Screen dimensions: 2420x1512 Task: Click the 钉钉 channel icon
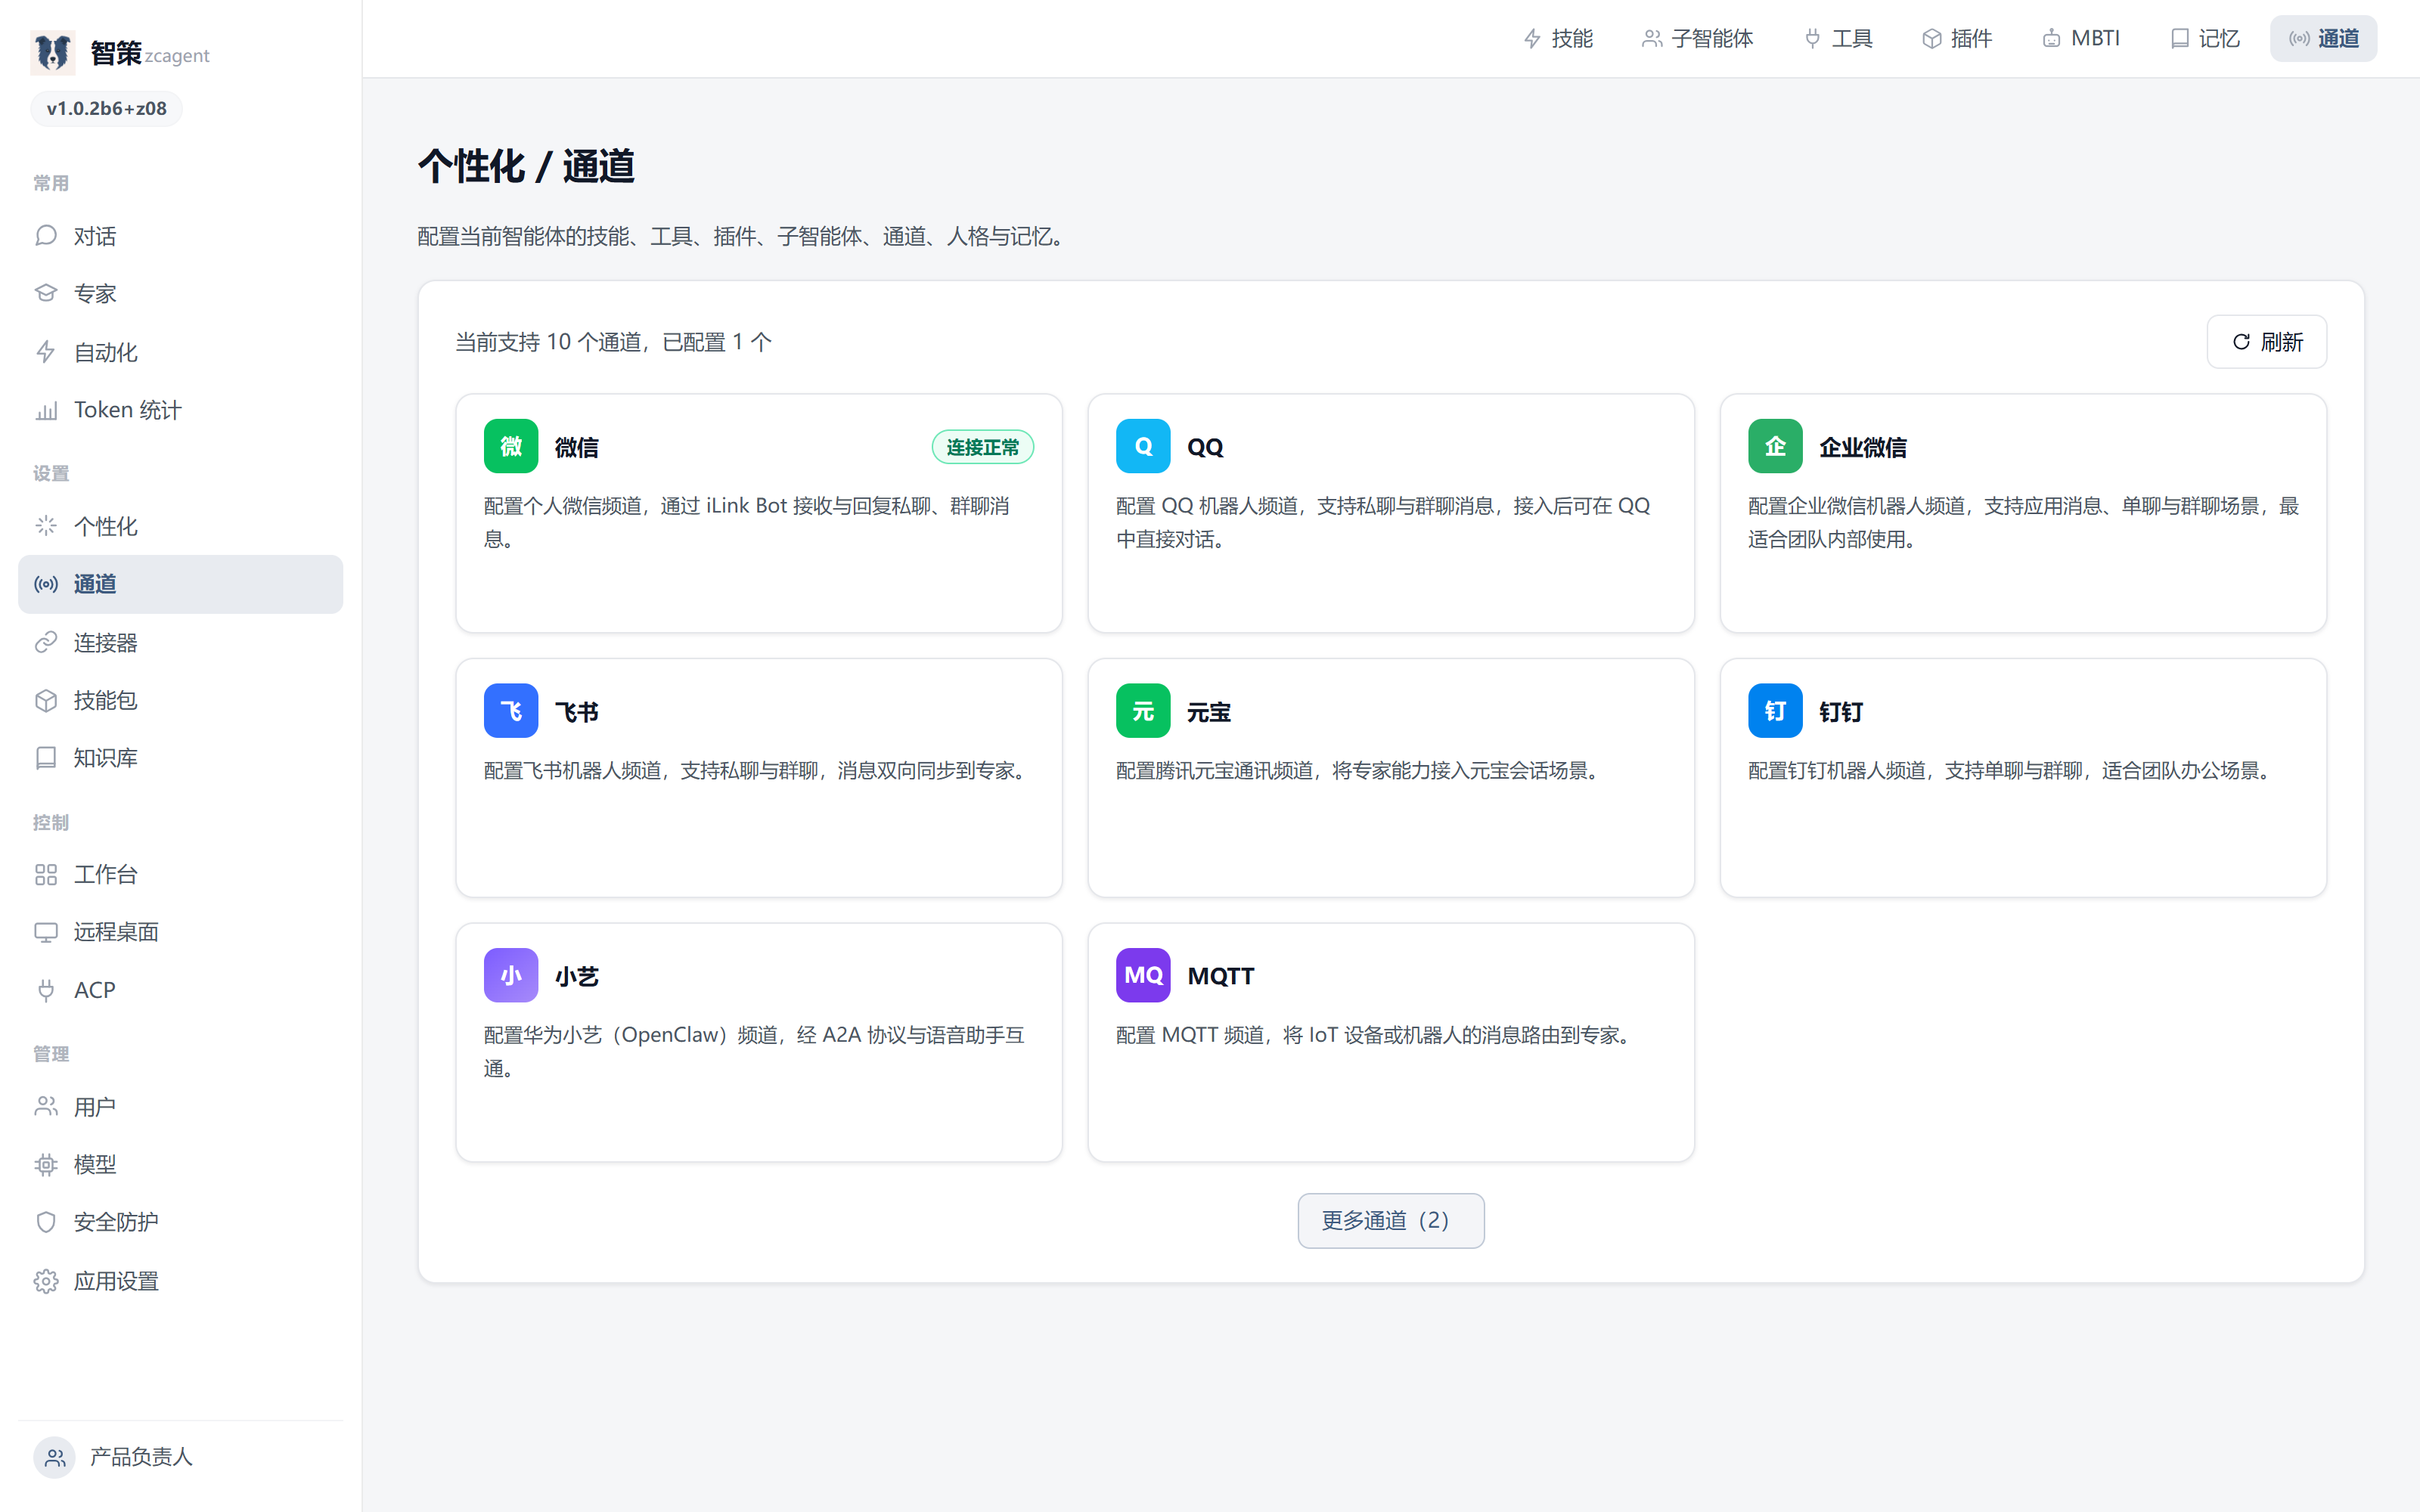pos(1775,711)
